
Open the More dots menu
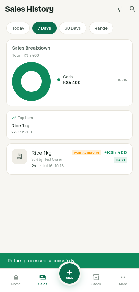(x=123, y=277)
